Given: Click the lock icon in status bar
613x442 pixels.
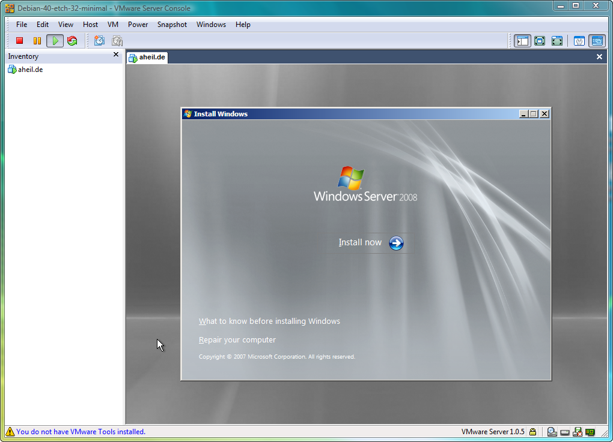Looking at the screenshot, I should 532,432.
